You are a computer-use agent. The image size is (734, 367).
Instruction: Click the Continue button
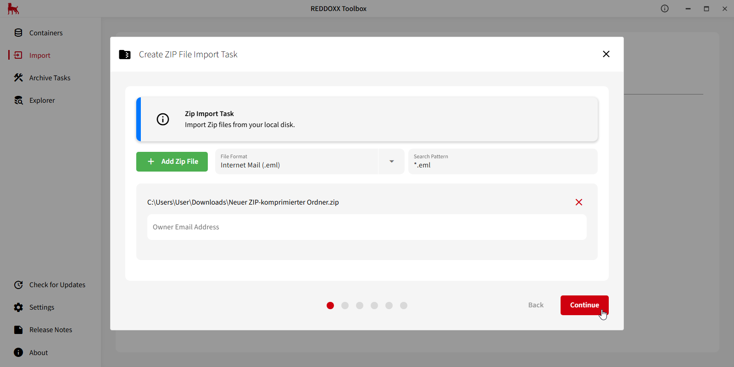point(584,305)
